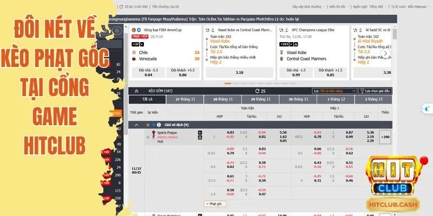Select first-half handicap odds 0.78
The image size is (433, 216).
(x=317, y=137)
